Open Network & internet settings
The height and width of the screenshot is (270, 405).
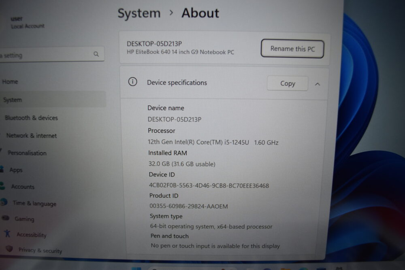32,136
